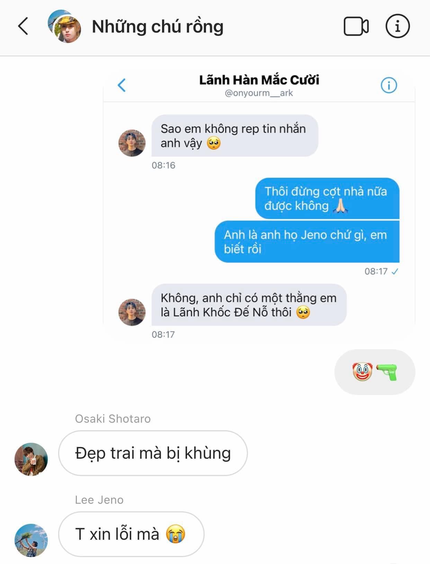Start a video call

pos(356,26)
